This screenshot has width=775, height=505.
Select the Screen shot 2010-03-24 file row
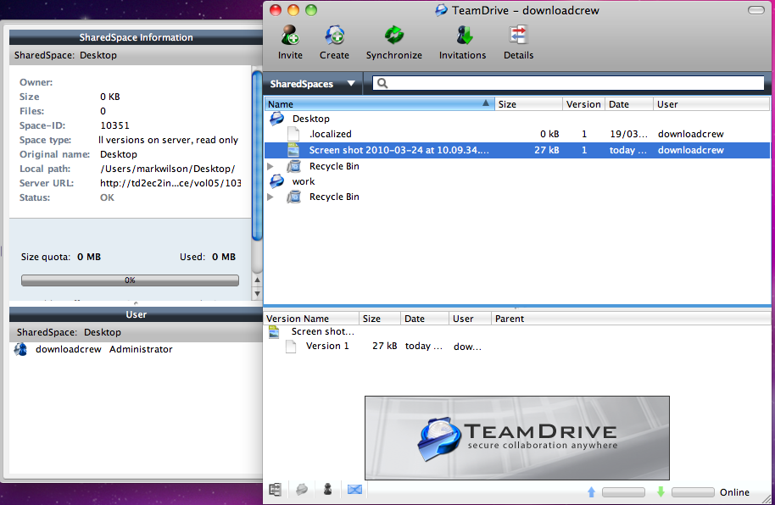(x=517, y=150)
